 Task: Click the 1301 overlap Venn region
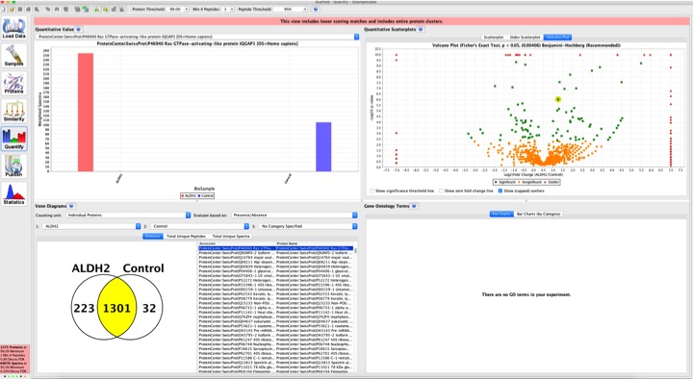[116, 308]
